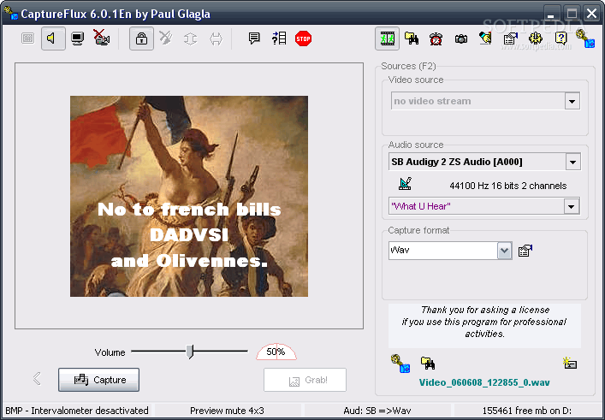
Task: Toggle the speaker audio preview button
Action: pos(53,38)
